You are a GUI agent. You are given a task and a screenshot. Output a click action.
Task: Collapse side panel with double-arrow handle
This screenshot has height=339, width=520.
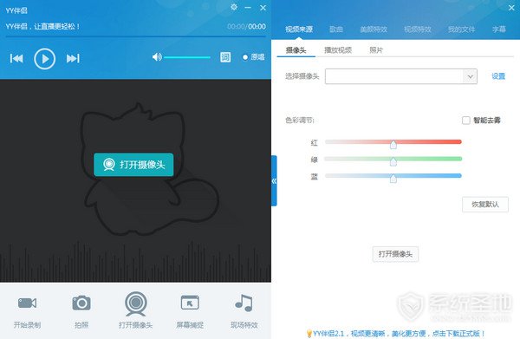pyautogui.click(x=274, y=181)
